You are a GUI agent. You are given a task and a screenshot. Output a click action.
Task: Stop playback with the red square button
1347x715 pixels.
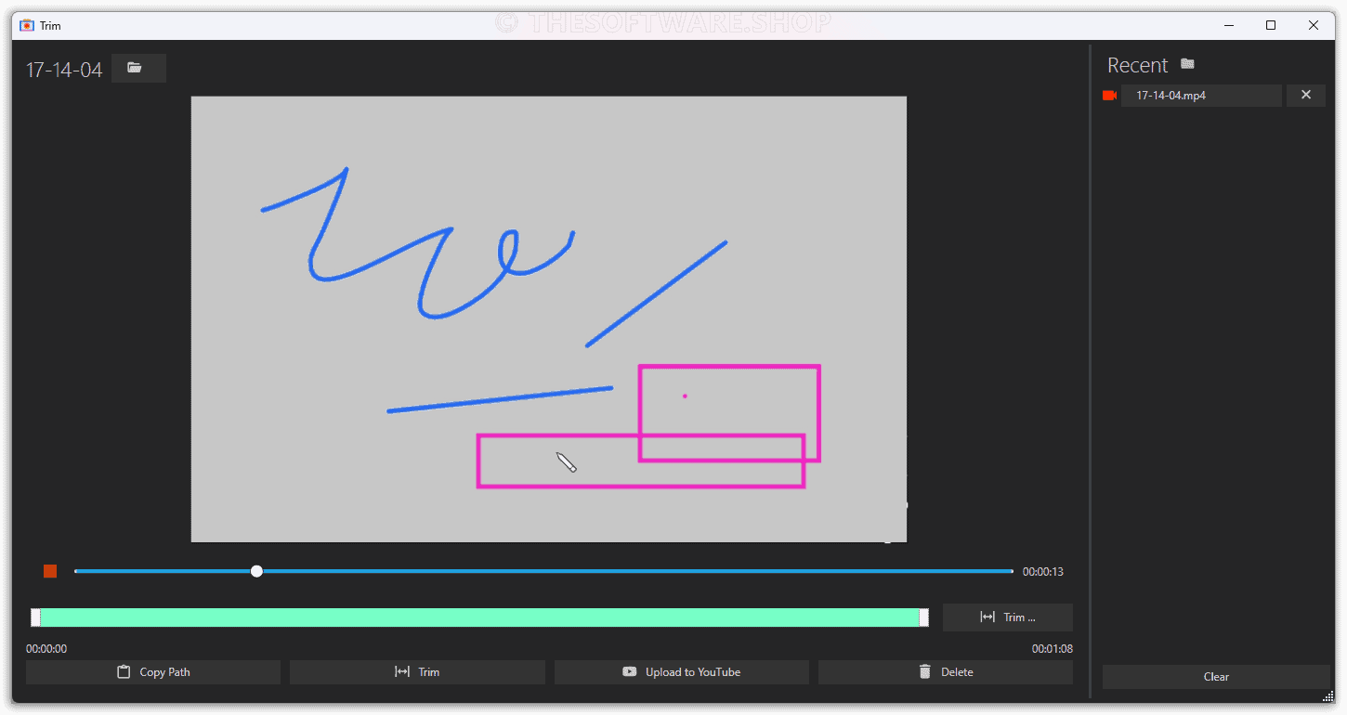50,571
